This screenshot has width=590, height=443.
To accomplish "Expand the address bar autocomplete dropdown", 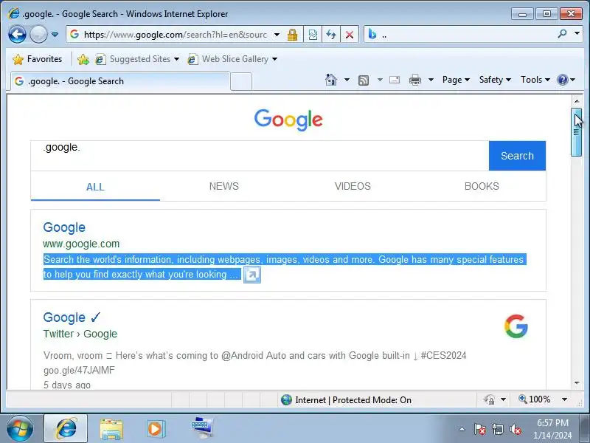I will [x=277, y=35].
